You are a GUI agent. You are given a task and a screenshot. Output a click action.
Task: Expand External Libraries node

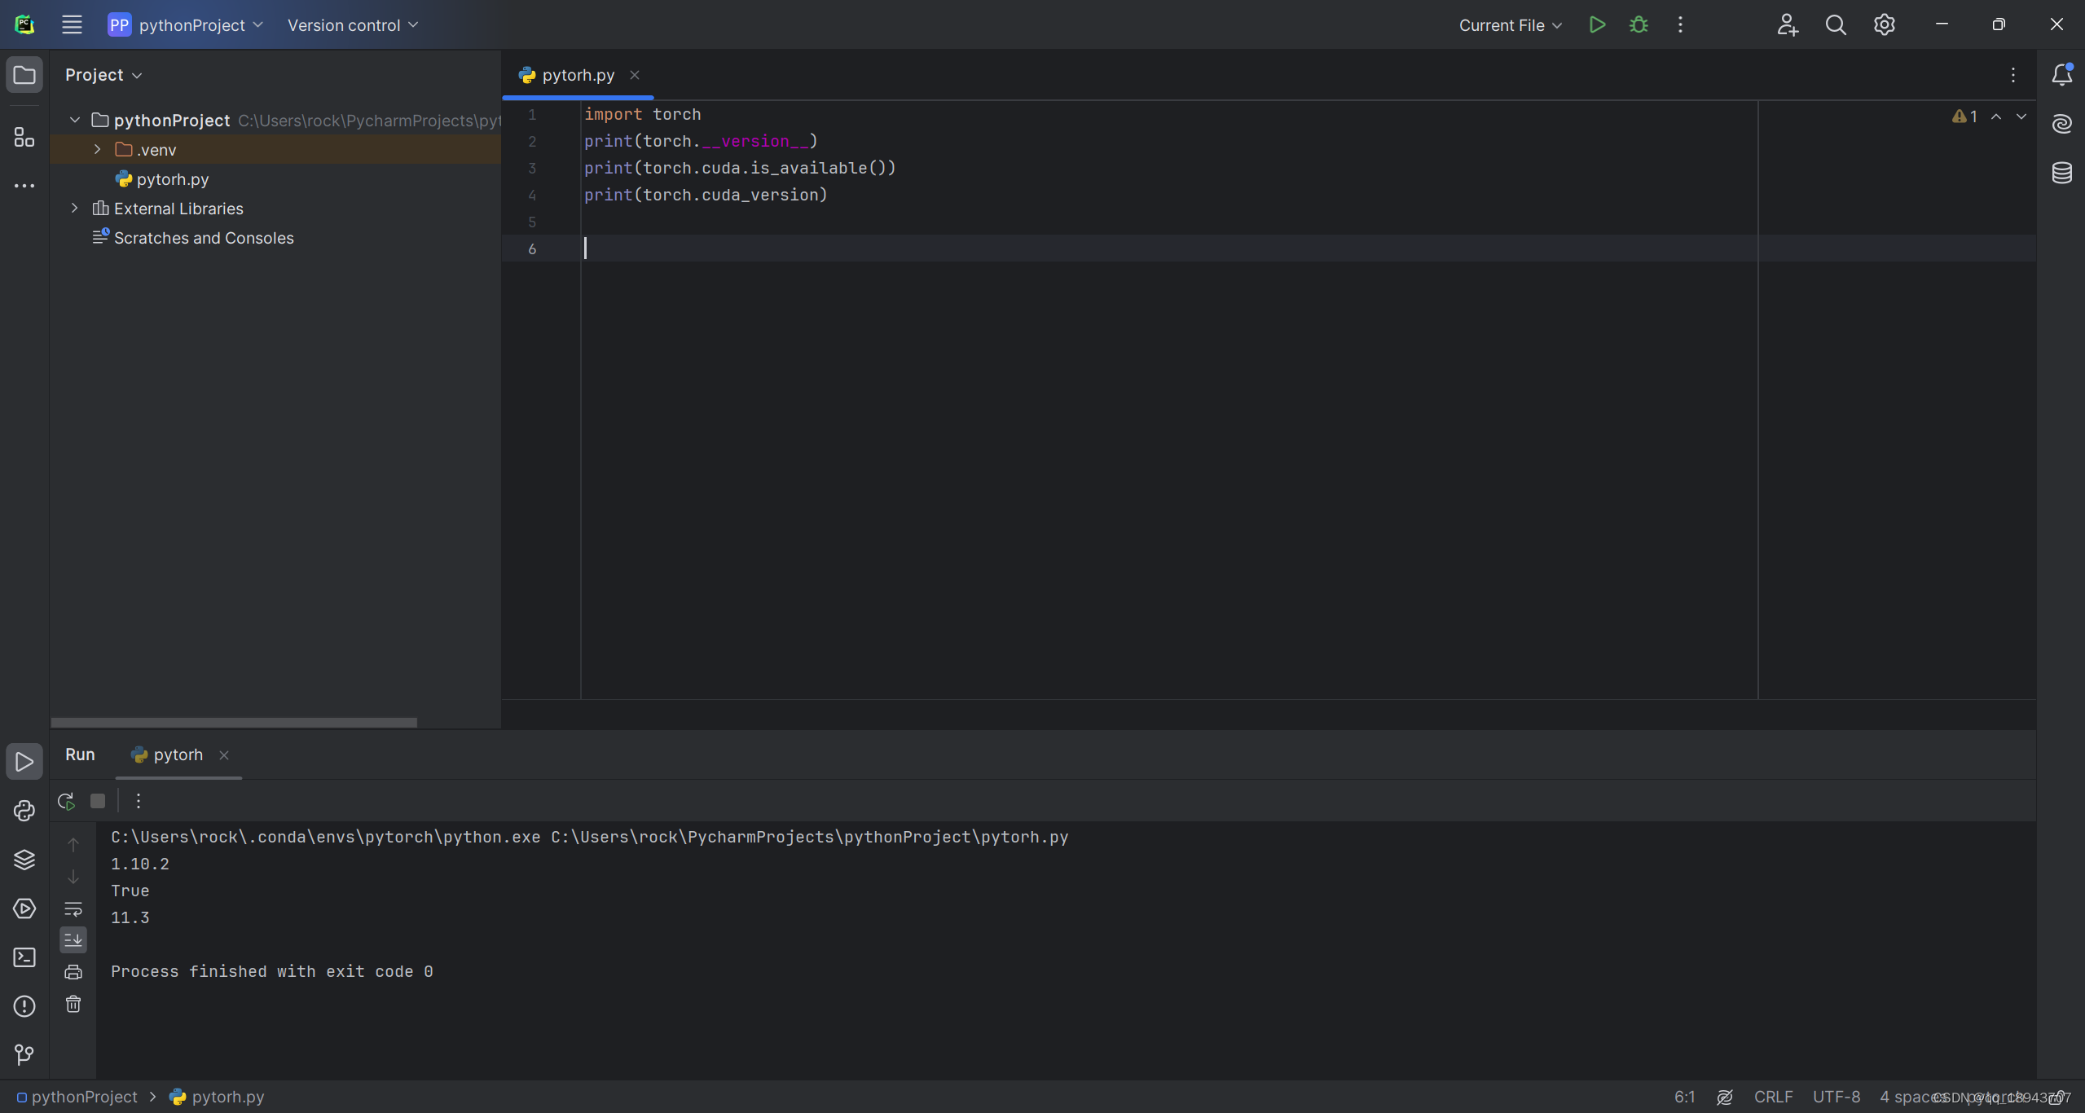(75, 208)
